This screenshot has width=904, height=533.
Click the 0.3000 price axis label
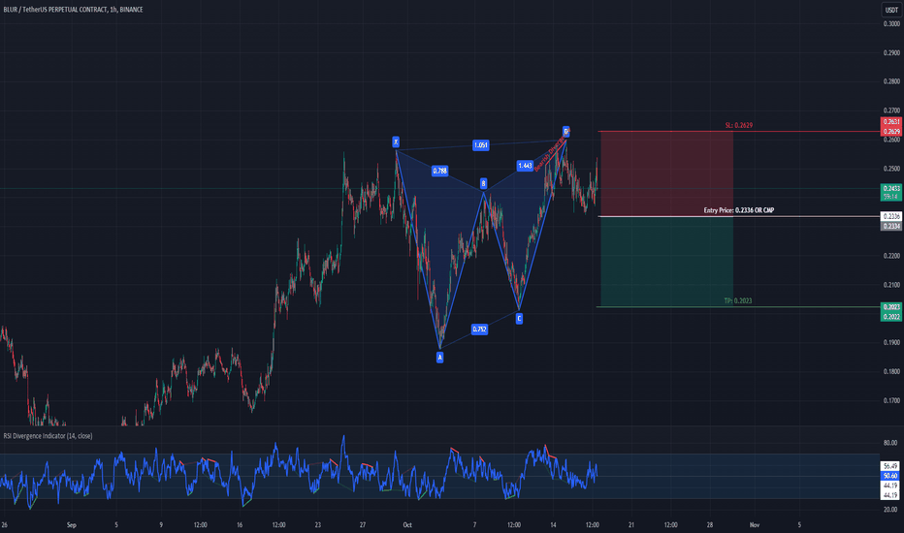(891, 23)
